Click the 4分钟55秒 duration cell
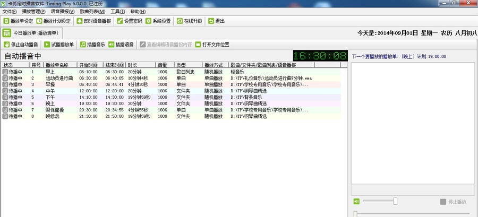 (138, 110)
